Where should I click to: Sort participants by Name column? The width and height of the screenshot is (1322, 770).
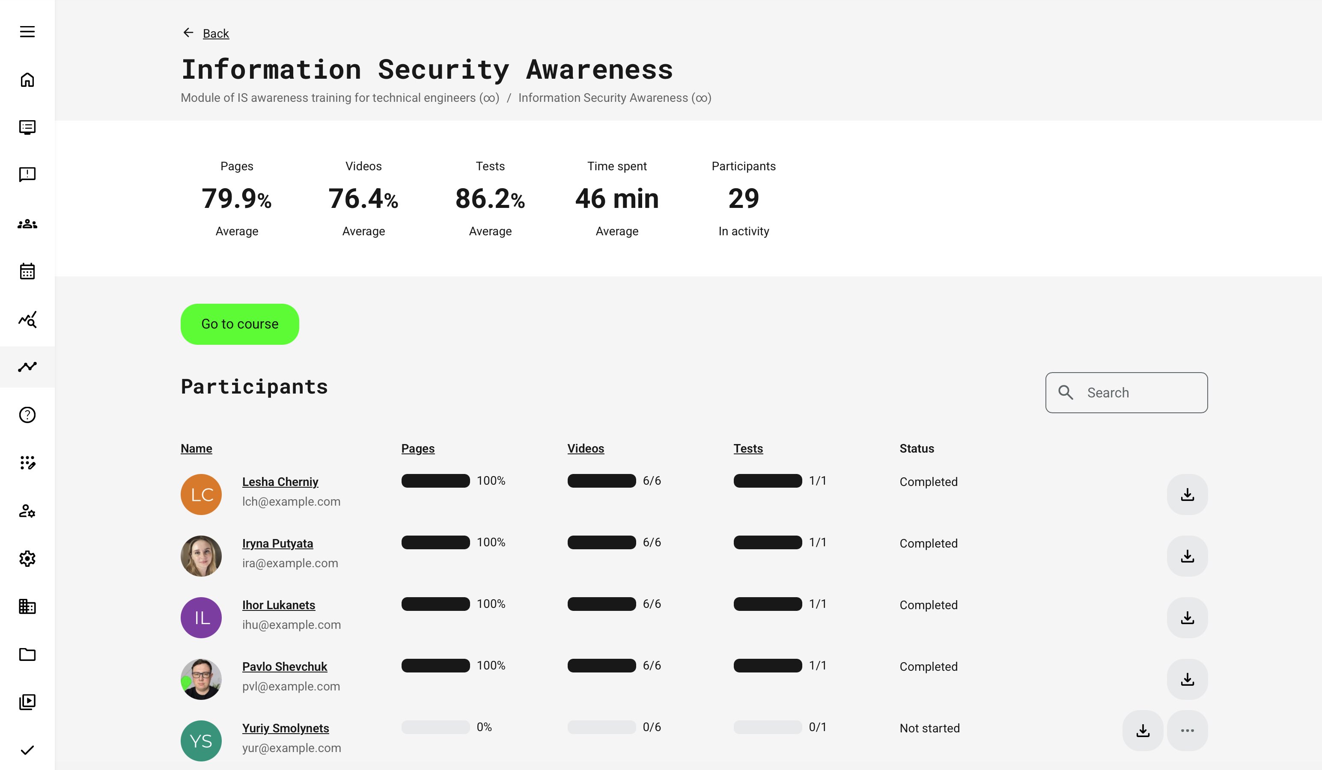(x=196, y=448)
